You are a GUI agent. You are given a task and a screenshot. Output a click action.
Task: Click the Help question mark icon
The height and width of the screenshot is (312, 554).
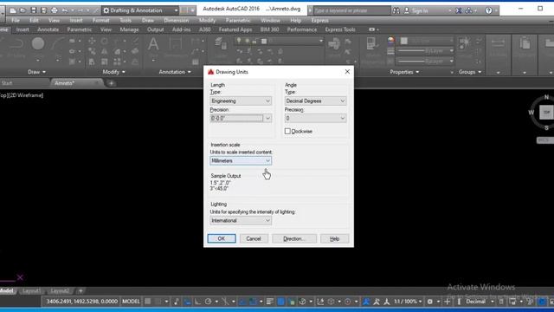(488, 10)
